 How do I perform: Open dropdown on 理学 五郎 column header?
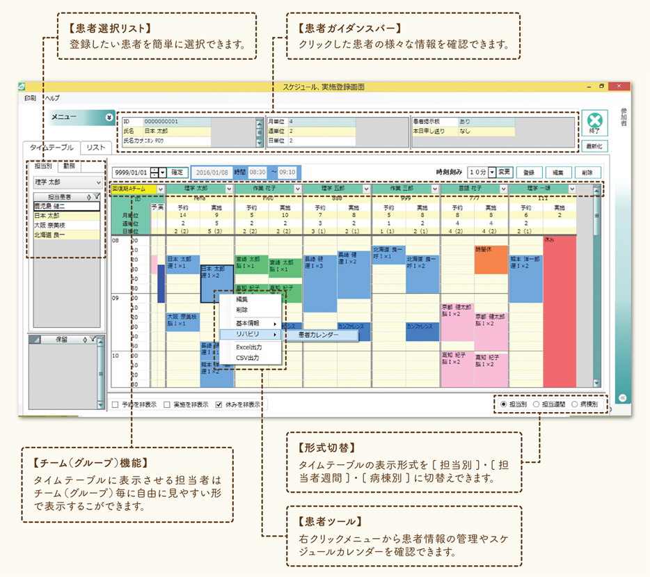[x=366, y=189]
